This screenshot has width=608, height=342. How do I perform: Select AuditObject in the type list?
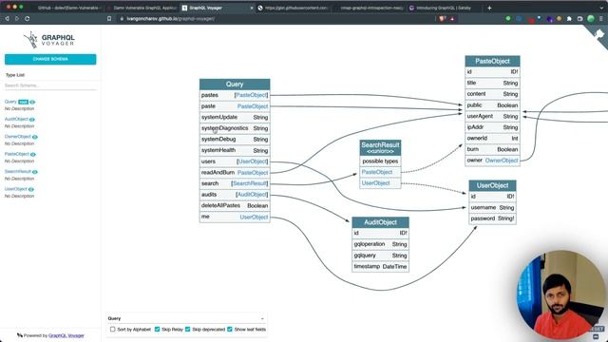click(x=16, y=119)
